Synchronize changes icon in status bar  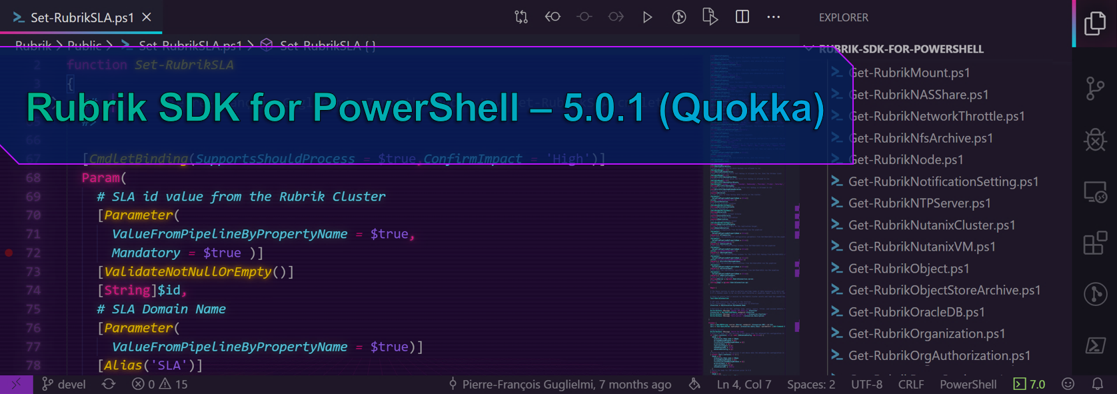click(109, 384)
